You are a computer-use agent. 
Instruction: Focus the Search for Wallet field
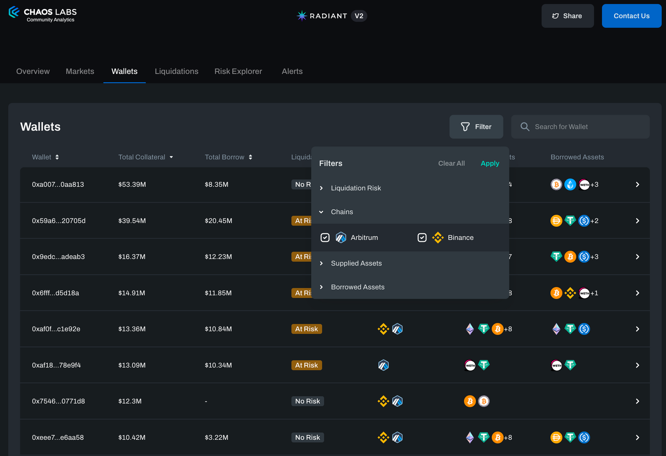click(x=586, y=127)
